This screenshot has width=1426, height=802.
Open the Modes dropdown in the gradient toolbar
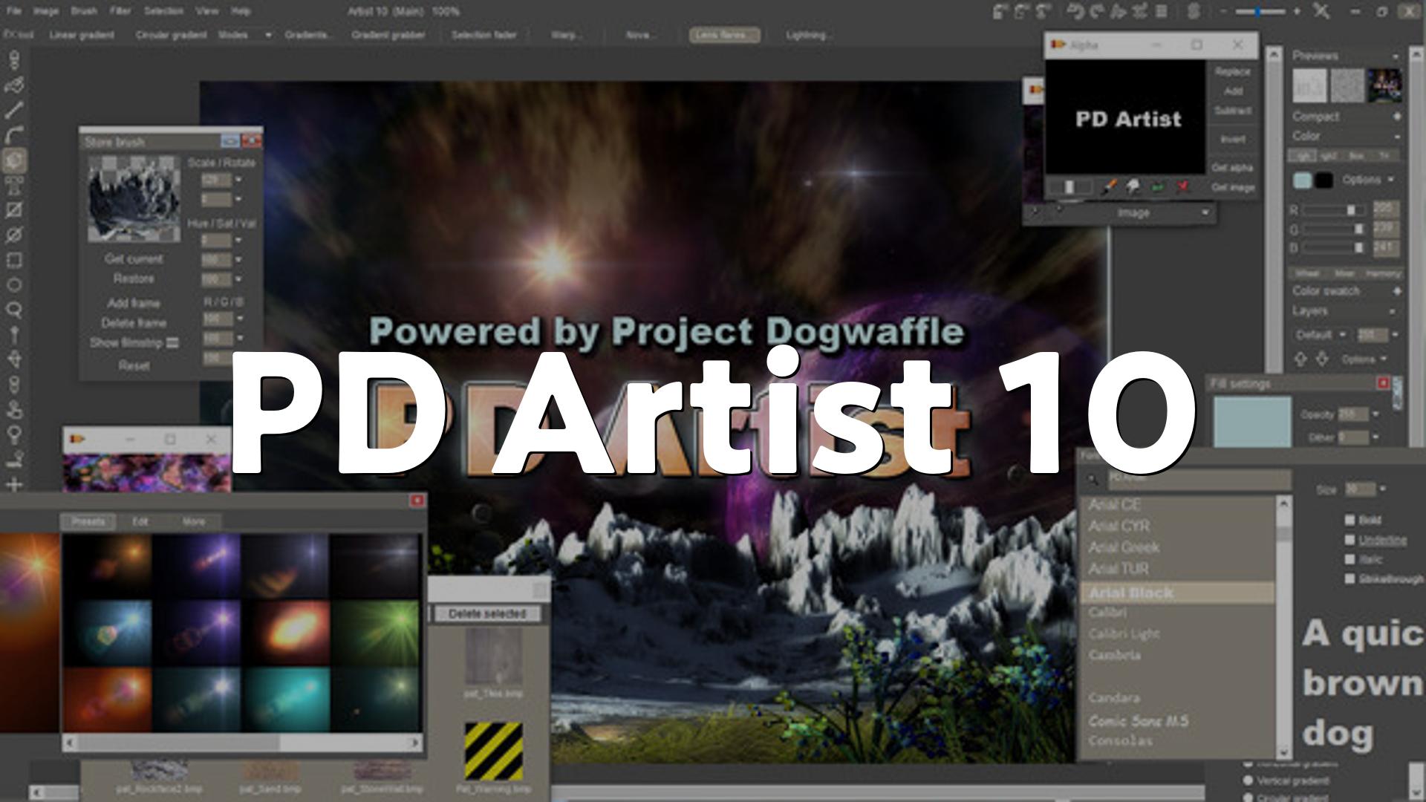244,35
